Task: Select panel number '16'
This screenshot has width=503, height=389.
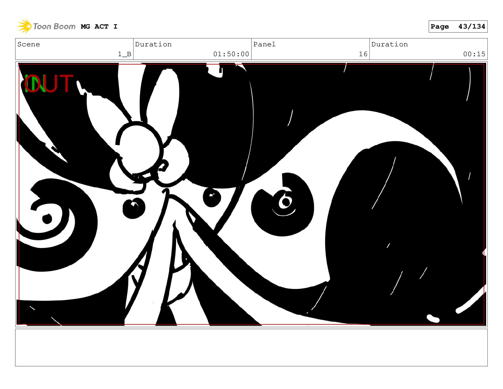Action: click(x=363, y=54)
